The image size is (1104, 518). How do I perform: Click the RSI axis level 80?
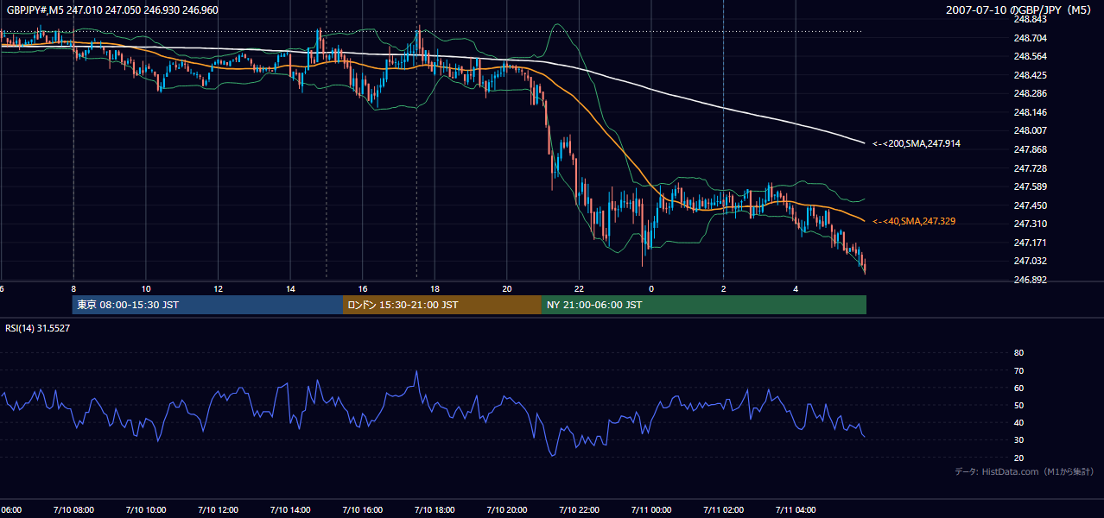coord(1018,353)
